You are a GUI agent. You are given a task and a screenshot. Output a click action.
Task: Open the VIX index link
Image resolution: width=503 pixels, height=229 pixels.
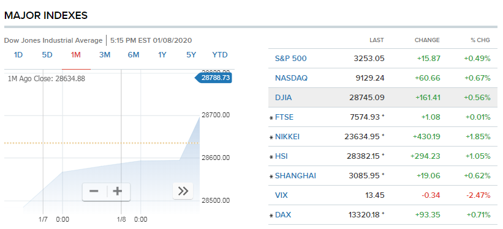281,195
